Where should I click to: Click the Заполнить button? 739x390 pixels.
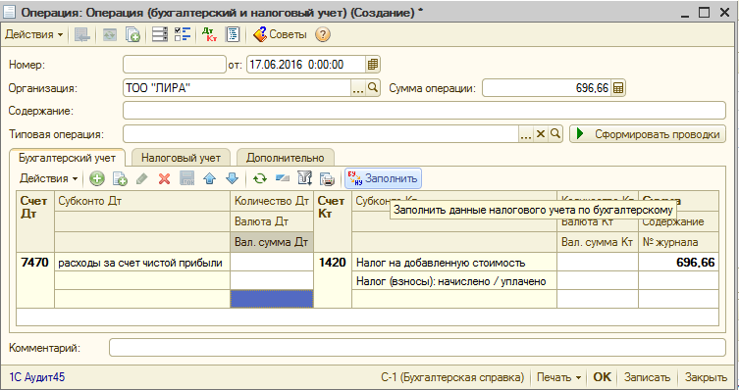click(x=383, y=178)
